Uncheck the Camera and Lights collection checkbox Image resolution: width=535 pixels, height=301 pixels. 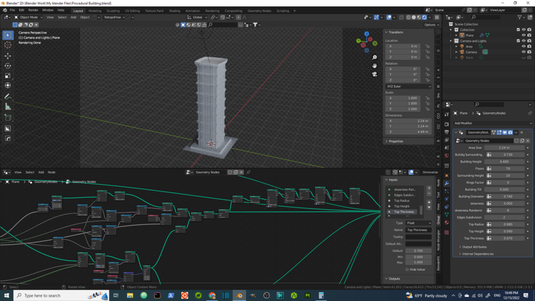click(x=518, y=41)
